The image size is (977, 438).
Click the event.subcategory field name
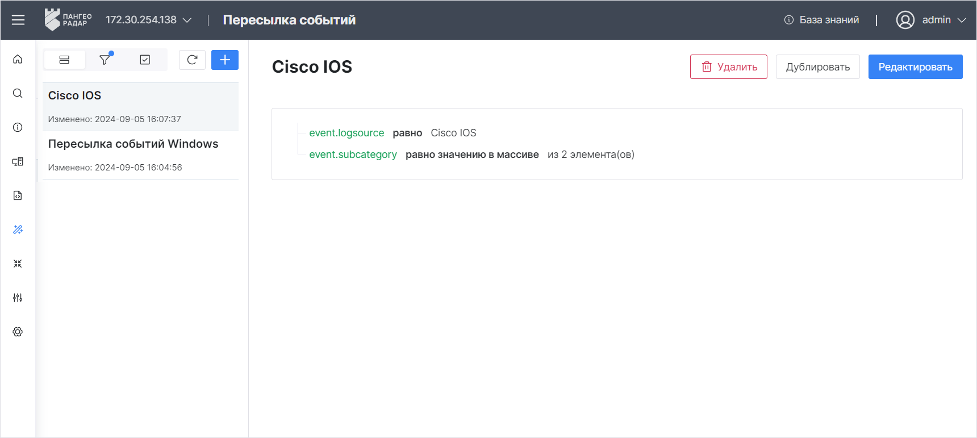353,155
